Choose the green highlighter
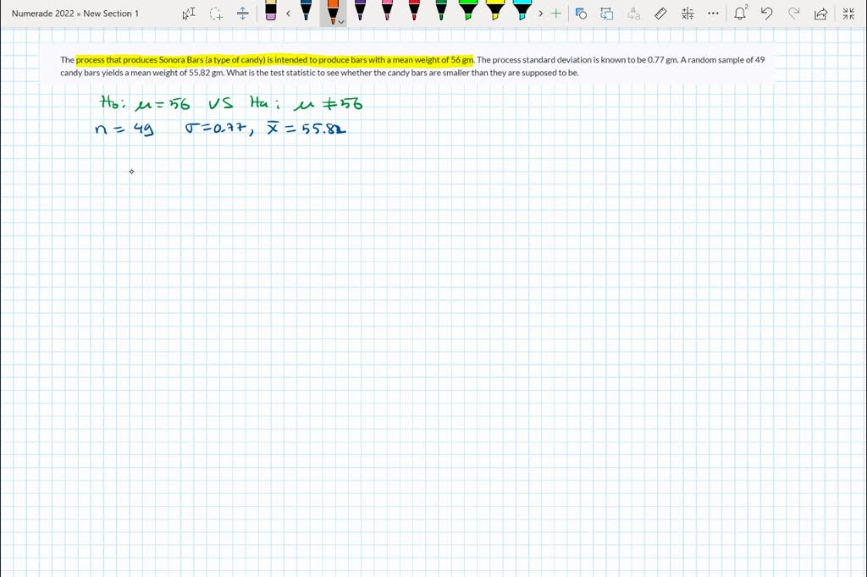Viewport: 867px width, 577px height. [x=468, y=11]
